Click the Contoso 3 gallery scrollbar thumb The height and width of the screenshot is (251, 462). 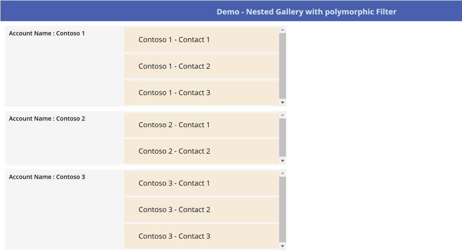point(283,209)
